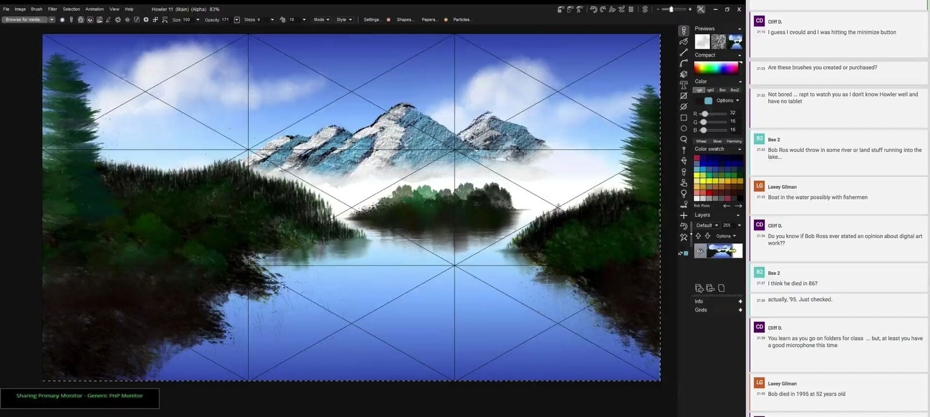Screen dimensions: 930x417
Task: Click the S symmetry icon in top bar
Action: (x=645, y=9)
